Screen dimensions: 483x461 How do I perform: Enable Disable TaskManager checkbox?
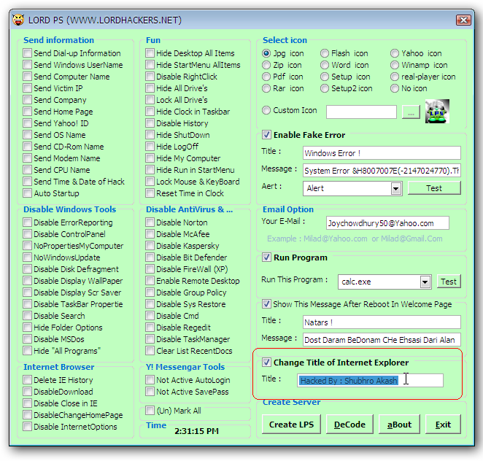click(x=150, y=339)
